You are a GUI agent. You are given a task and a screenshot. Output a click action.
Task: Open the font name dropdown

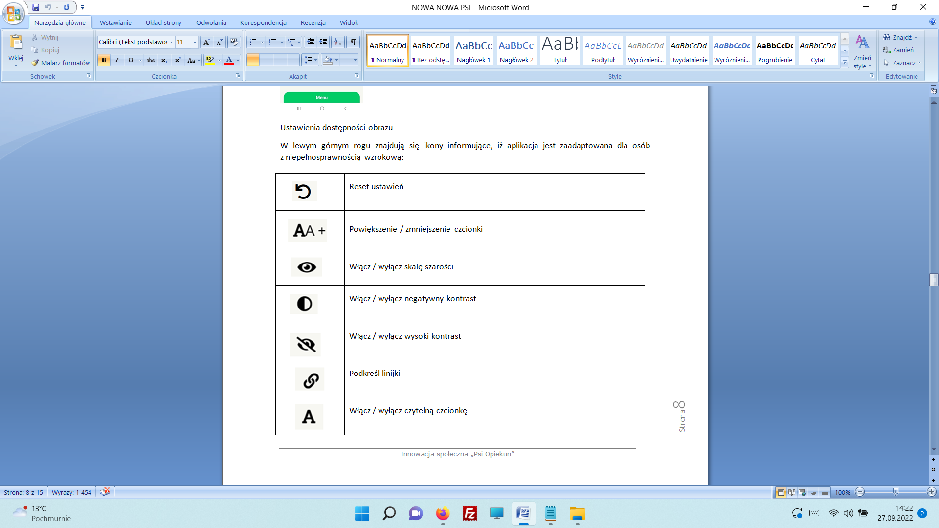coord(171,42)
